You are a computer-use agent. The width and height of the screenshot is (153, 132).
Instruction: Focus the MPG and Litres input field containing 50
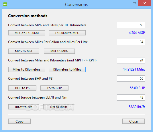point(131,25)
